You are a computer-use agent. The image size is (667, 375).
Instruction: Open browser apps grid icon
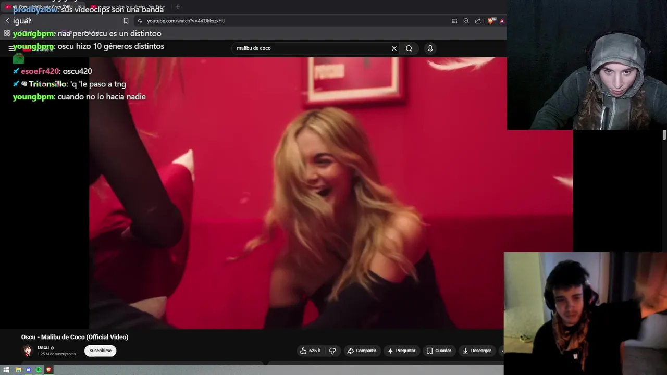tap(7, 33)
